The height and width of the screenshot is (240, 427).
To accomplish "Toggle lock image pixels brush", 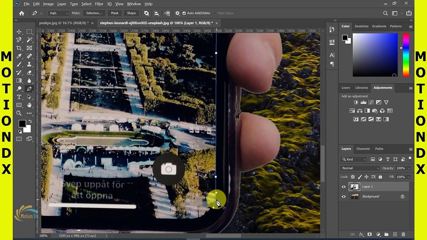I will [x=359, y=177].
